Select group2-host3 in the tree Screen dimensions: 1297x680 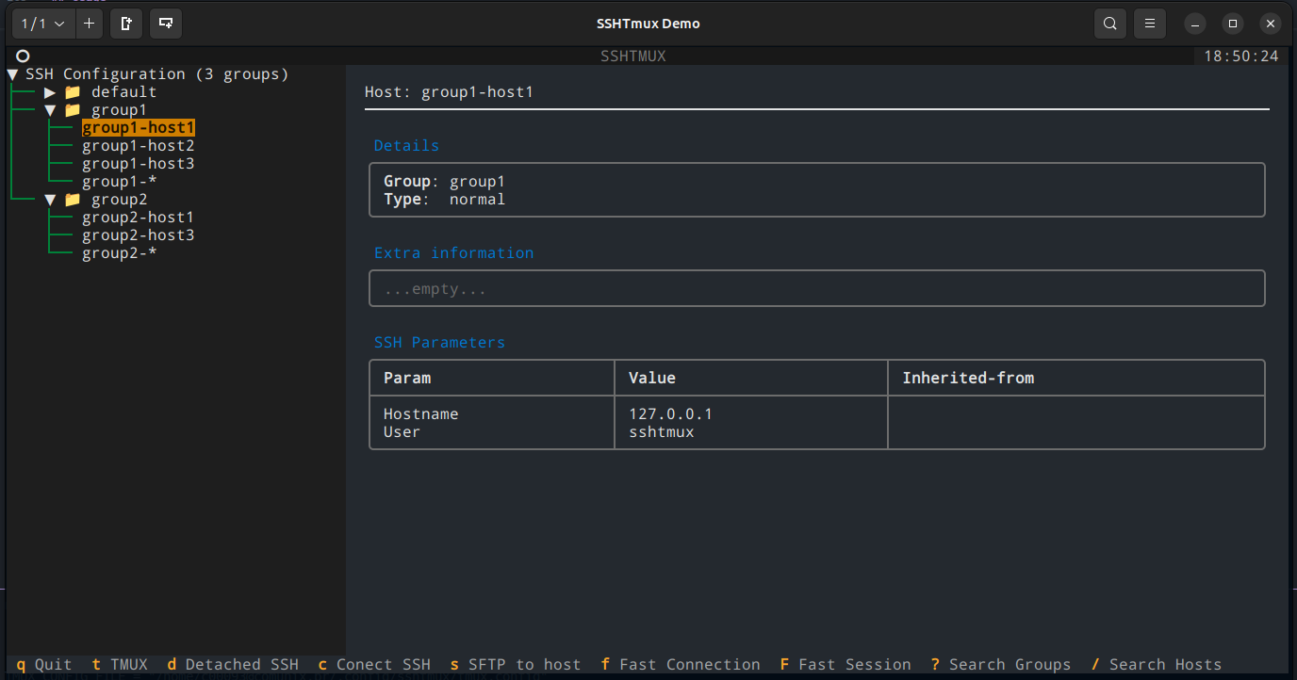[x=139, y=235]
